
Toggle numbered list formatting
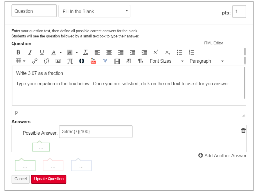[x=191, y=52]
